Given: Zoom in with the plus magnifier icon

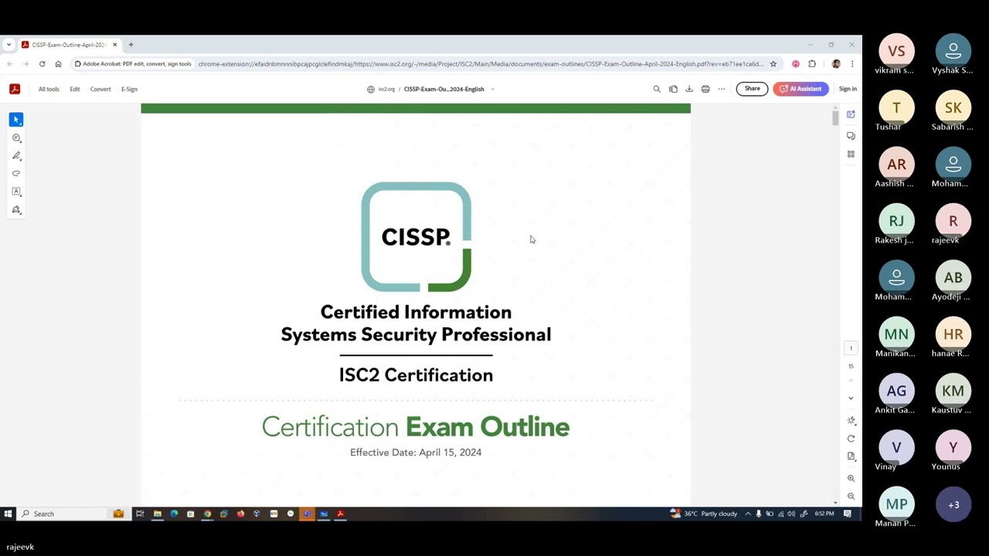Looking at the screenshot, I should coord(851,478).
